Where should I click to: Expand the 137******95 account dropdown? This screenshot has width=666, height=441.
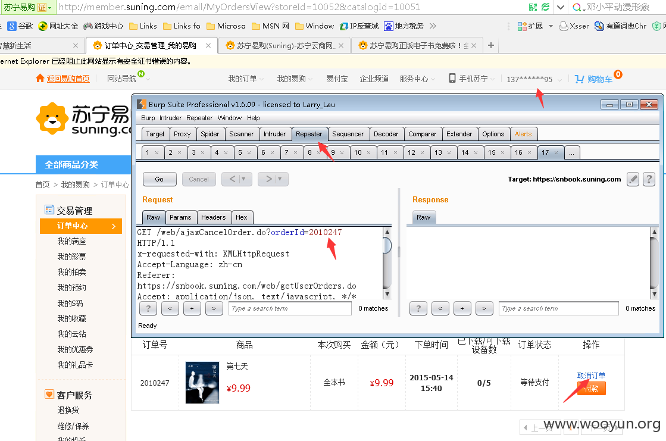559,80
